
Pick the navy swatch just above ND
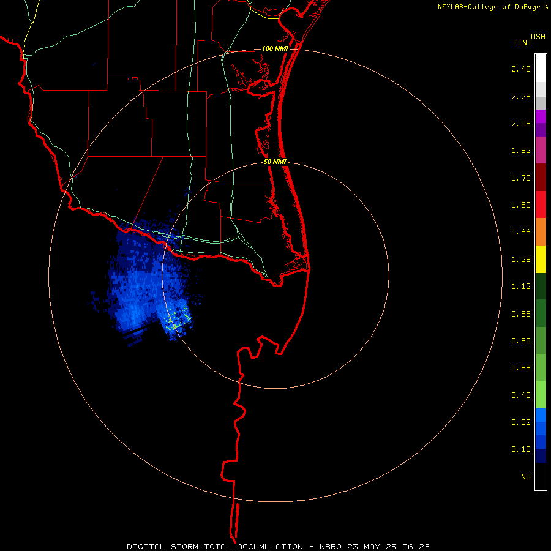[541, 455]
